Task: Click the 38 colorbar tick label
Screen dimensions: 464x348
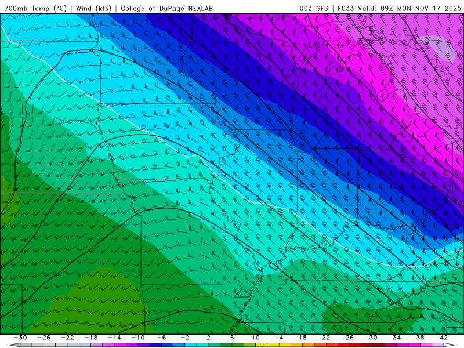Action: point(420,338)
